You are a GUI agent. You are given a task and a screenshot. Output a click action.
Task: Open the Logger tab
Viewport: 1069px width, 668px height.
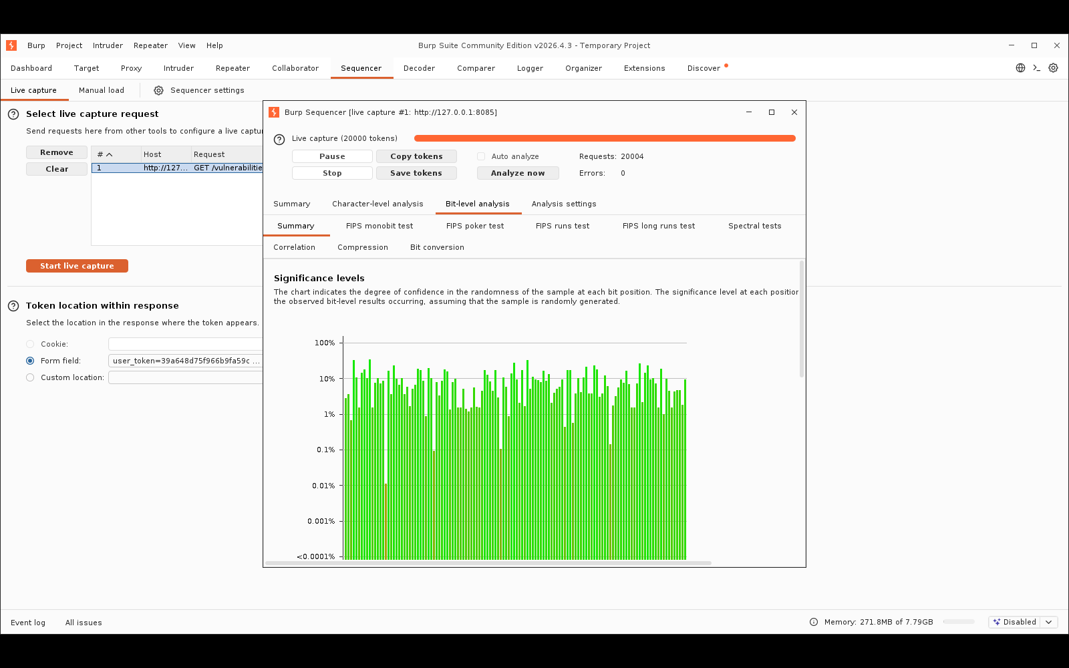pos(530,68)
